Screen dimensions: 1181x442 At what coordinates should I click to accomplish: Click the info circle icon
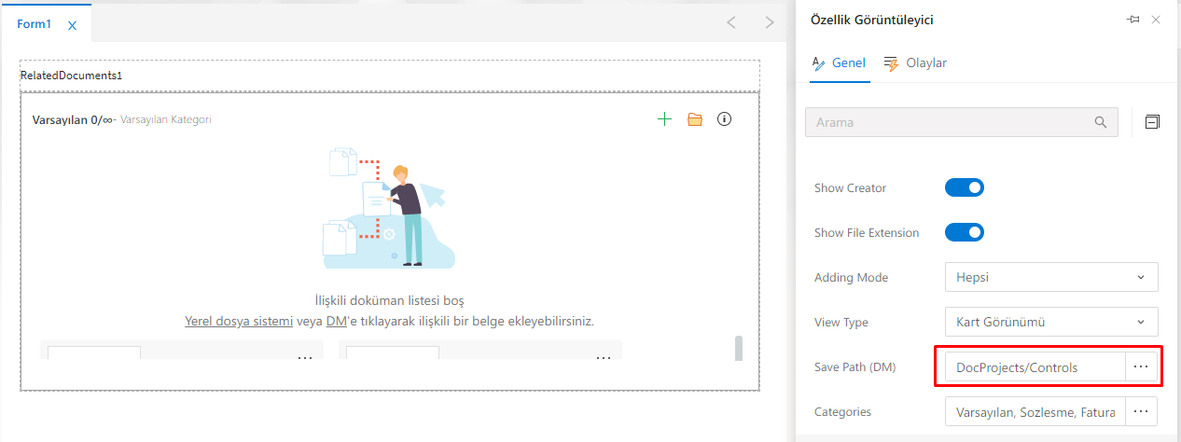click(x=724, y=119)
